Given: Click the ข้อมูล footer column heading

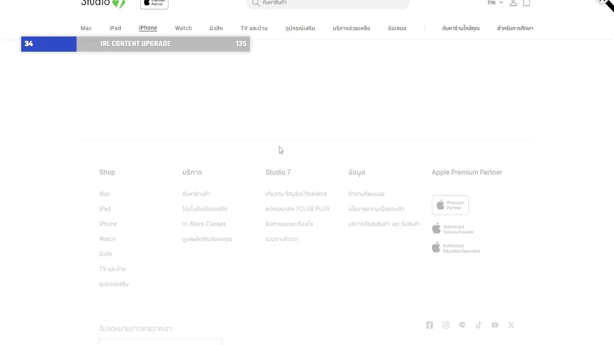Looking at the screenshot, I should tap(357, 172).
